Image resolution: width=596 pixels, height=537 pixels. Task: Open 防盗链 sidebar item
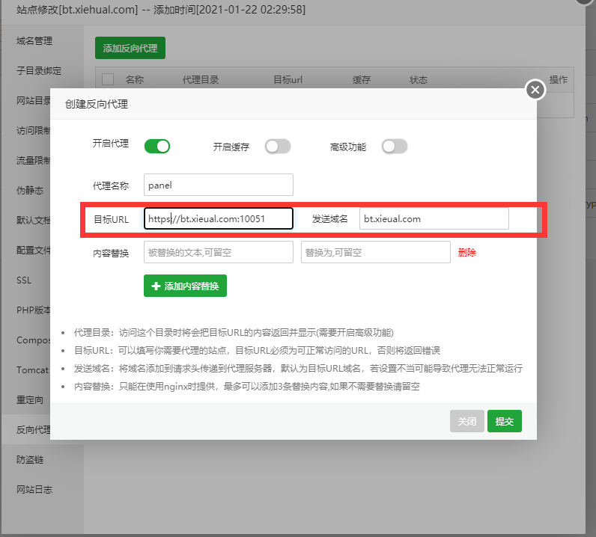(30, 459)
